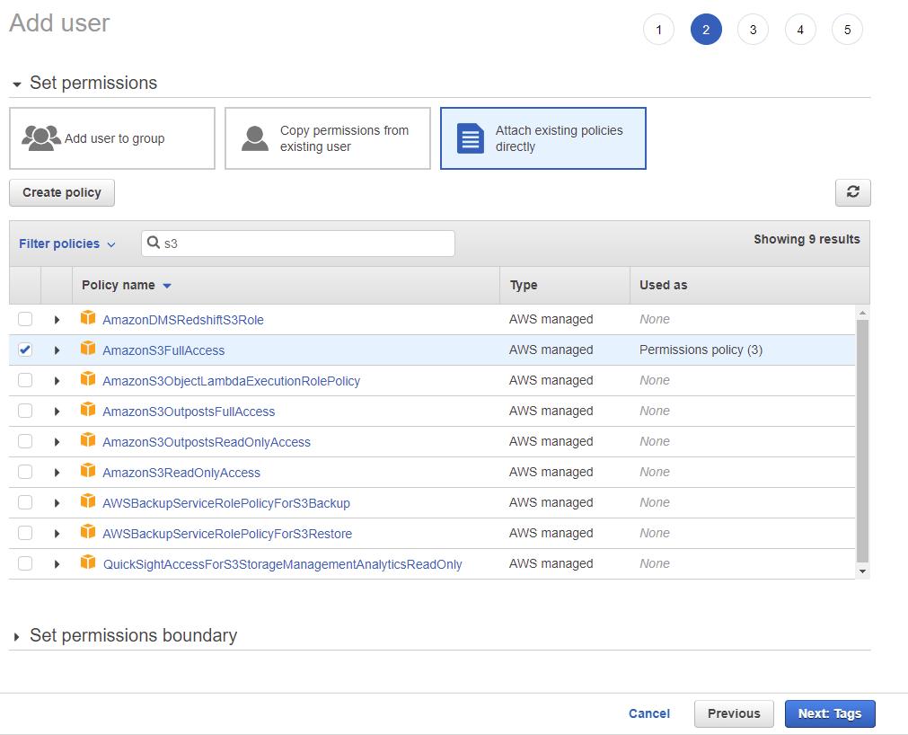
Task: Open the AmazonS3ReadOnlyAccess policy link
Action: tap(181, 473)
